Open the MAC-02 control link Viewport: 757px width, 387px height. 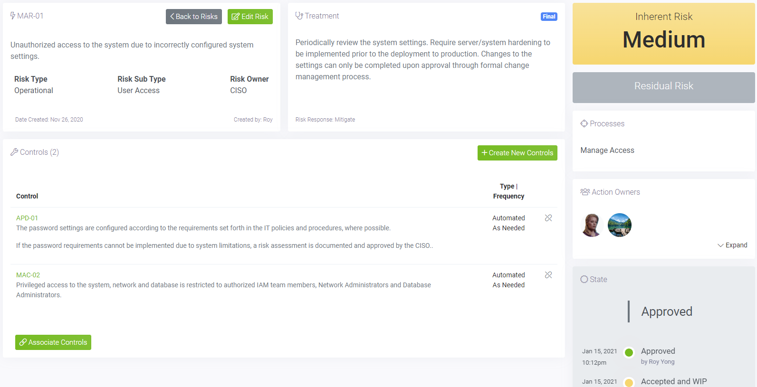(28, 275)
